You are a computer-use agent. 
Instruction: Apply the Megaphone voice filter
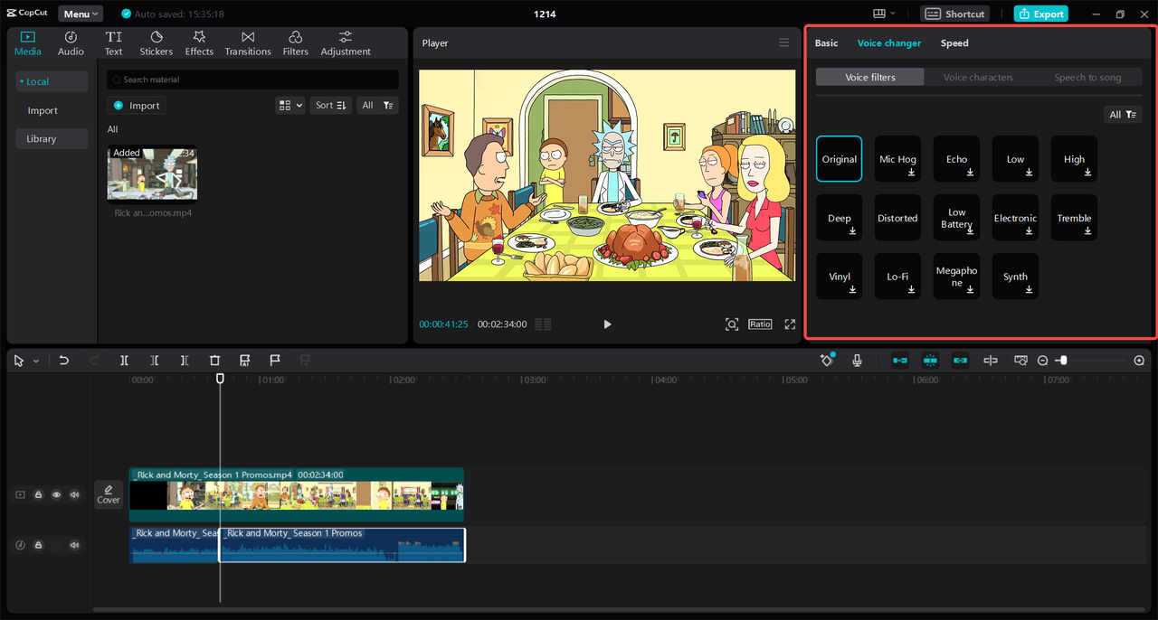click(956, 277)
